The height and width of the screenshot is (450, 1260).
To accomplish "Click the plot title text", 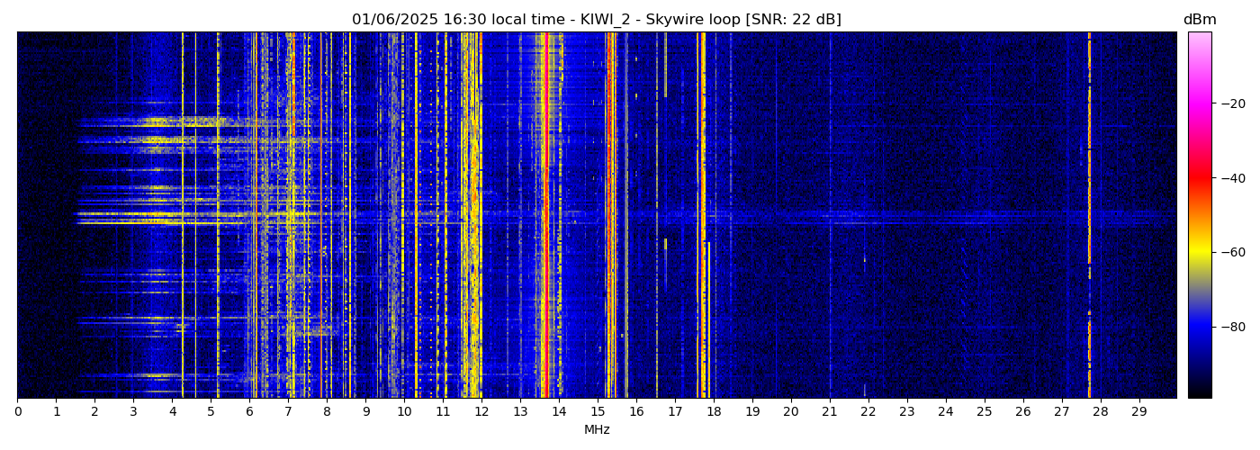I will coord(596,20).
